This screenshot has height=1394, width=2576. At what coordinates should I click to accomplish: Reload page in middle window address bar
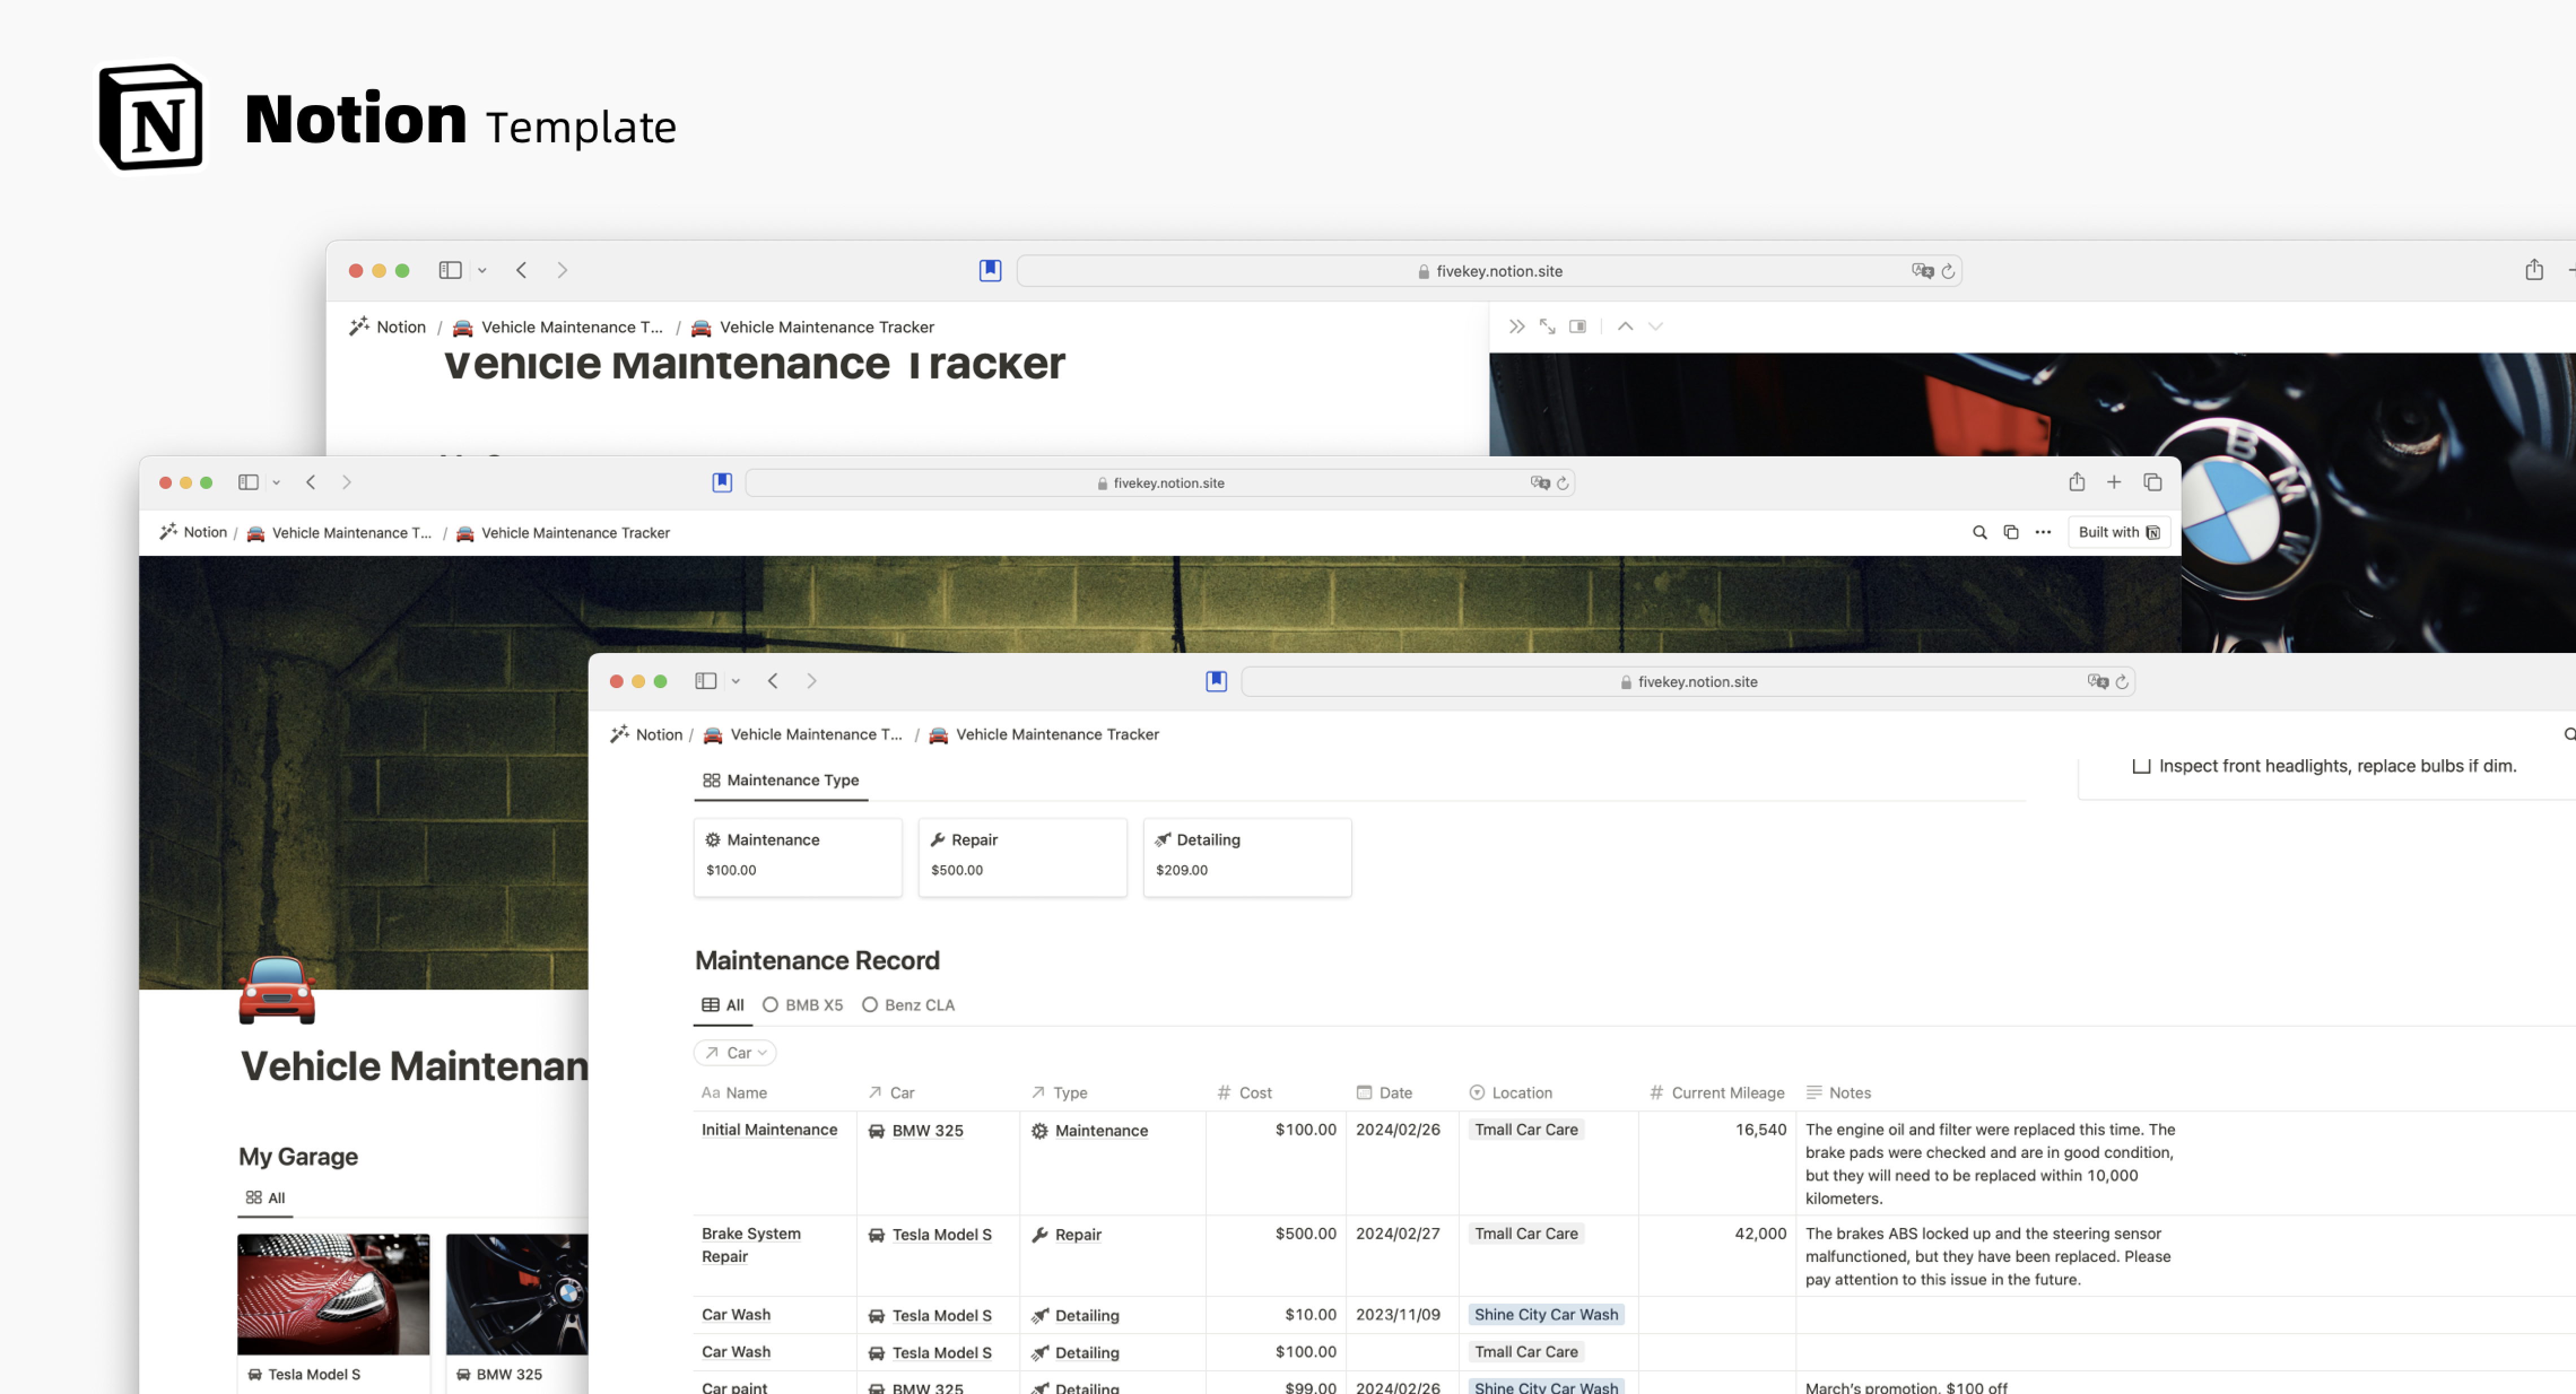1563,483
